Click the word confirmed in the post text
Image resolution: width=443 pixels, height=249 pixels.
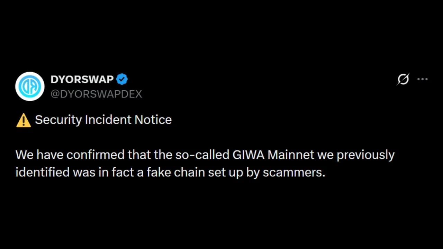point(95,155)
